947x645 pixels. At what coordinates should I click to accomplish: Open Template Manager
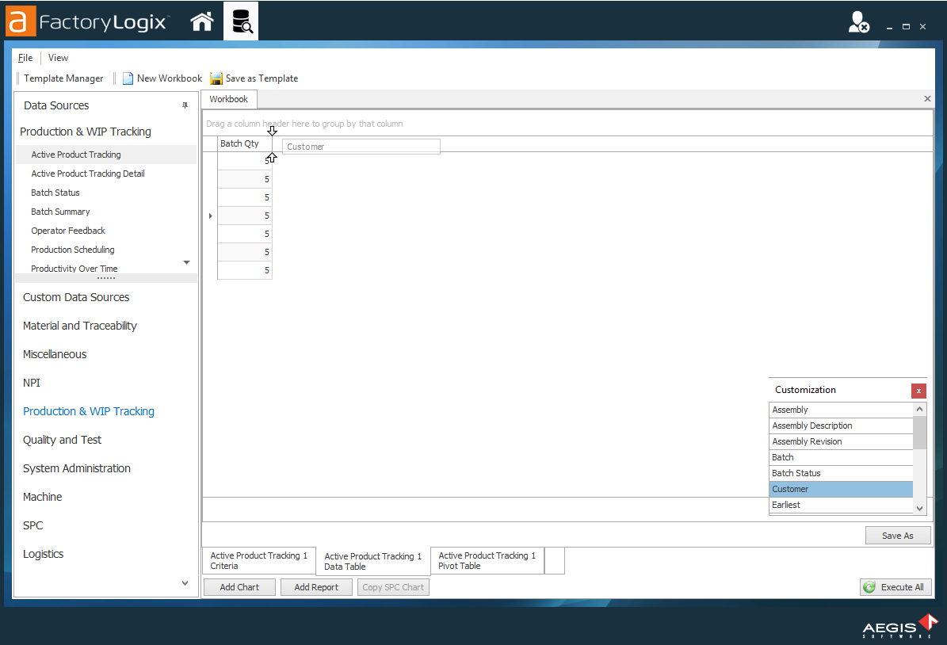[x=64, y=78]
